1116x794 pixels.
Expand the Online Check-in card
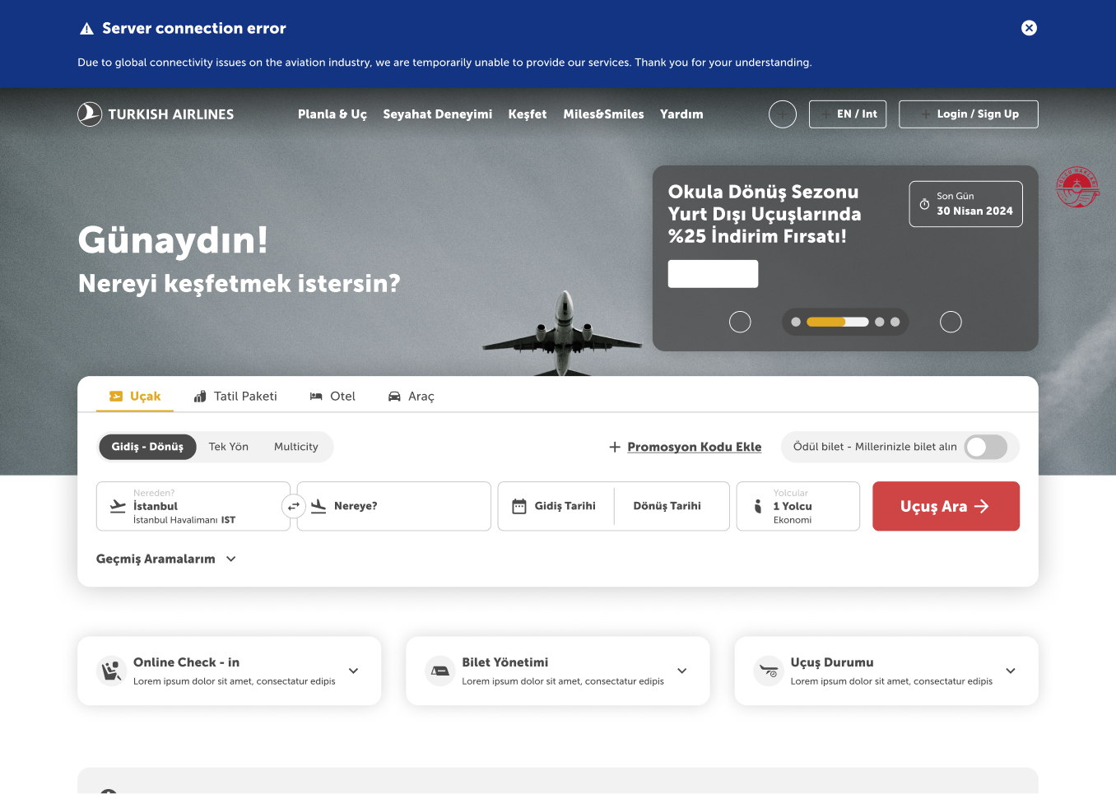353,671
